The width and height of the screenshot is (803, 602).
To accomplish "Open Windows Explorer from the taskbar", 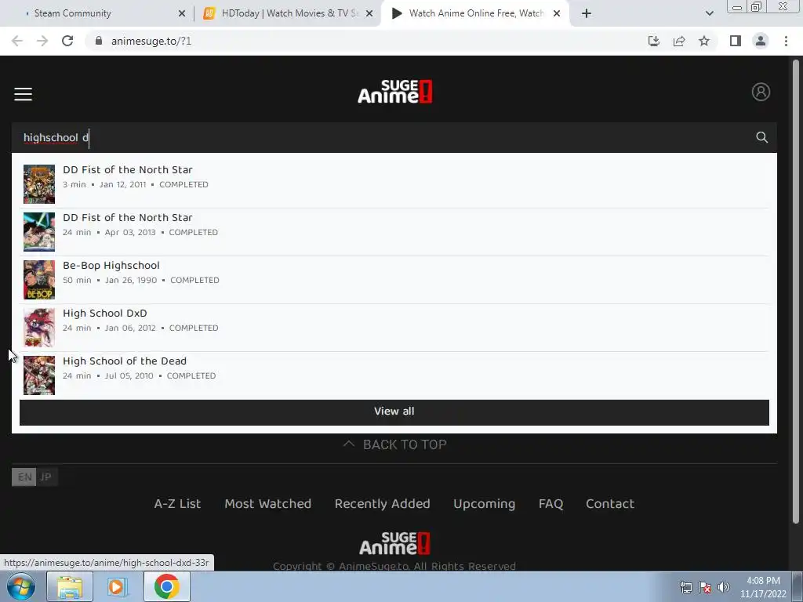I will [70, 586].
